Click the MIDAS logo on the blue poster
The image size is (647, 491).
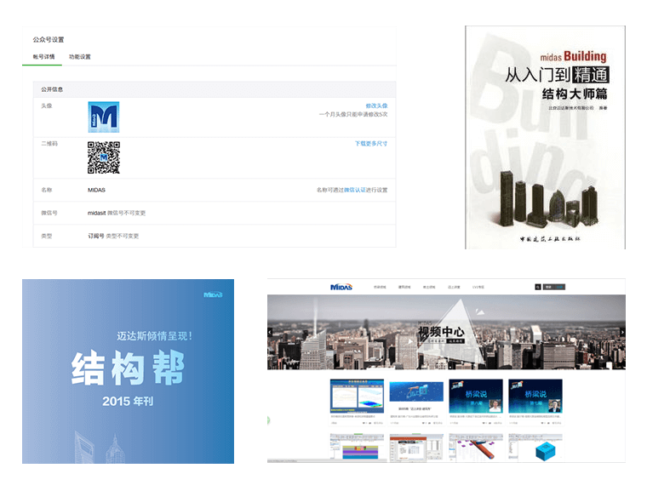click(214, 294)
